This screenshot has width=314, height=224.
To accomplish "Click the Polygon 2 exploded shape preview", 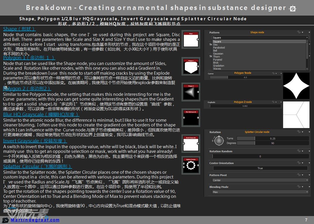I will click(296, 115).
